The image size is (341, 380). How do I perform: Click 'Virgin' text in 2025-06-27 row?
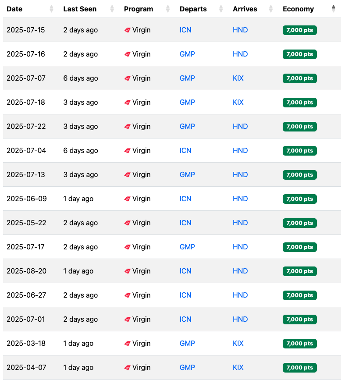(x=141, y=295)
